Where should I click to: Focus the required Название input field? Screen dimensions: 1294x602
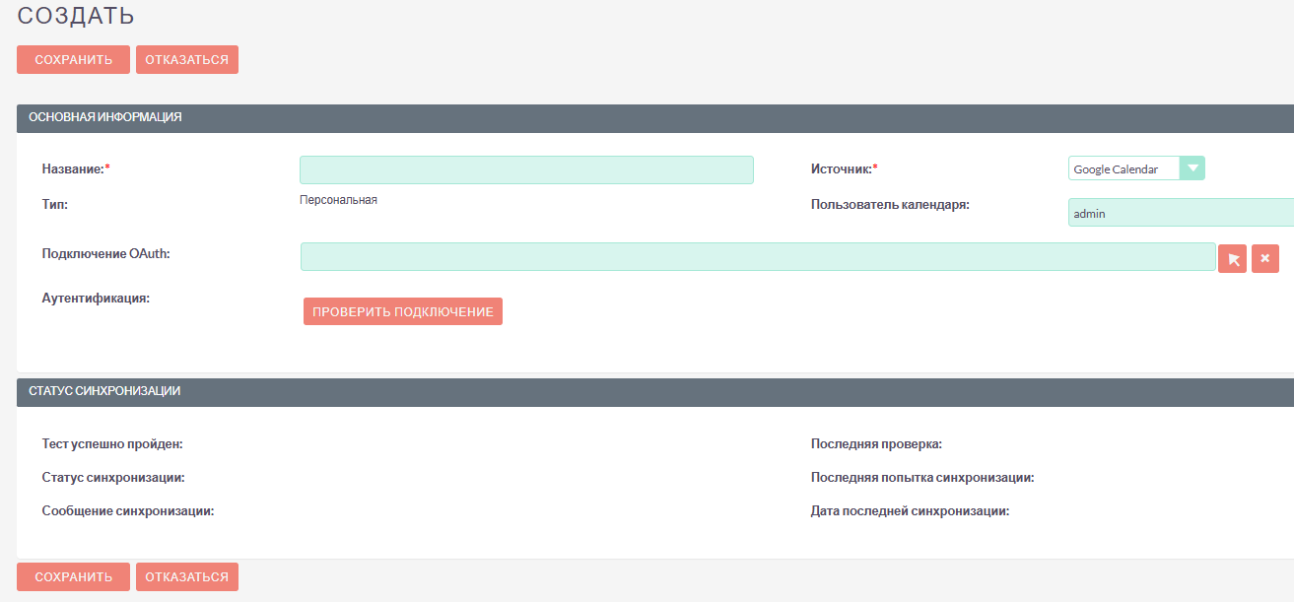526,168
